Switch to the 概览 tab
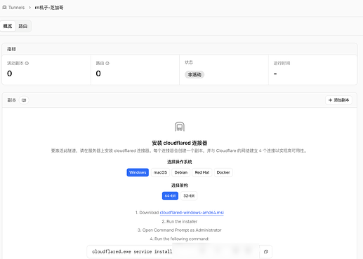 [8, 26]
